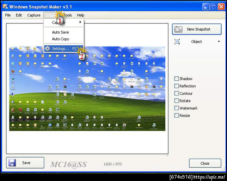Open the Edit menu
The width and height of the screenshot is (227, 181).
click(x=19, y=15)
